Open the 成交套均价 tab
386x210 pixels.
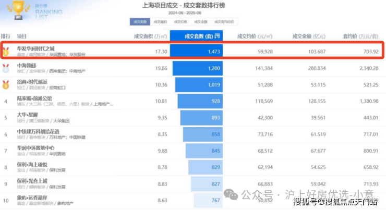(x=224, y=22)
